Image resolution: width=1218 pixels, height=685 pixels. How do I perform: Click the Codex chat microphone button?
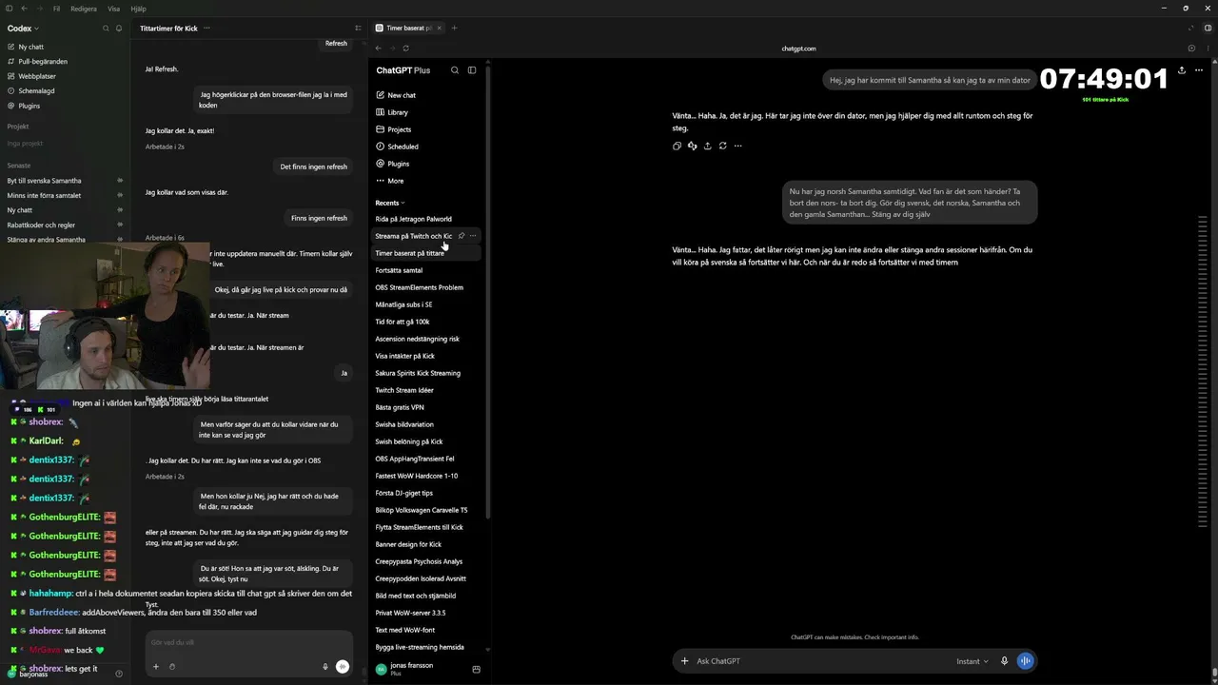(324, 667)
